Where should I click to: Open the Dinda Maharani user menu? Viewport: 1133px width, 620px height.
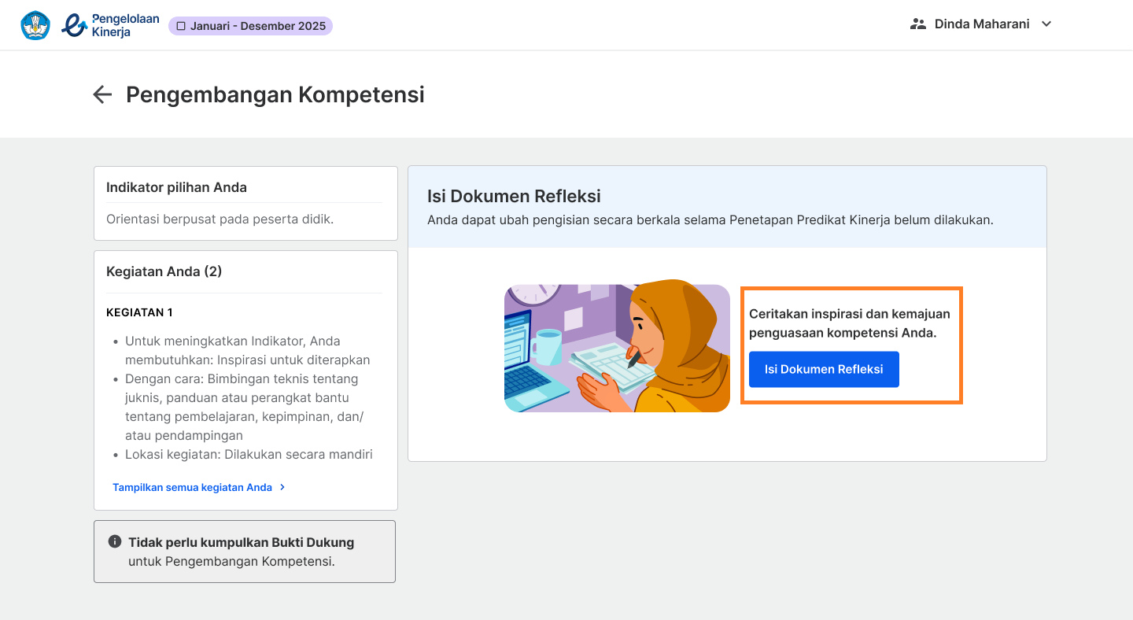(x=981, y=24)
